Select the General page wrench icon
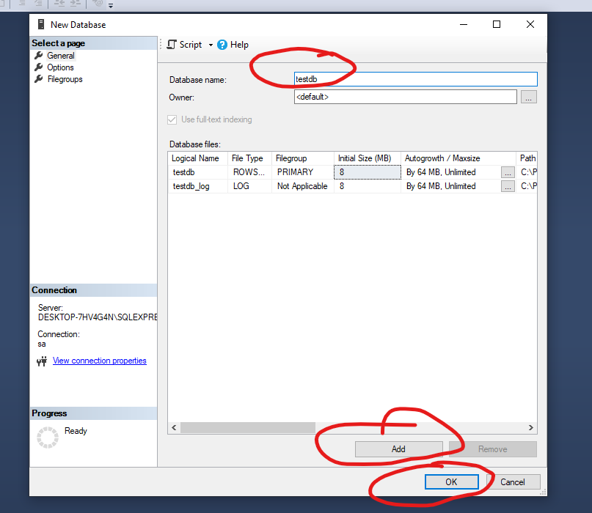The width and height of the screenshot is (592, 513). [39, 56]
